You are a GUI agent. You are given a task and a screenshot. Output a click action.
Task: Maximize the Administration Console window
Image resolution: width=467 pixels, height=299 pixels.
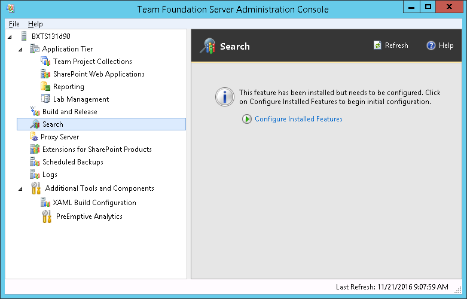428,7
